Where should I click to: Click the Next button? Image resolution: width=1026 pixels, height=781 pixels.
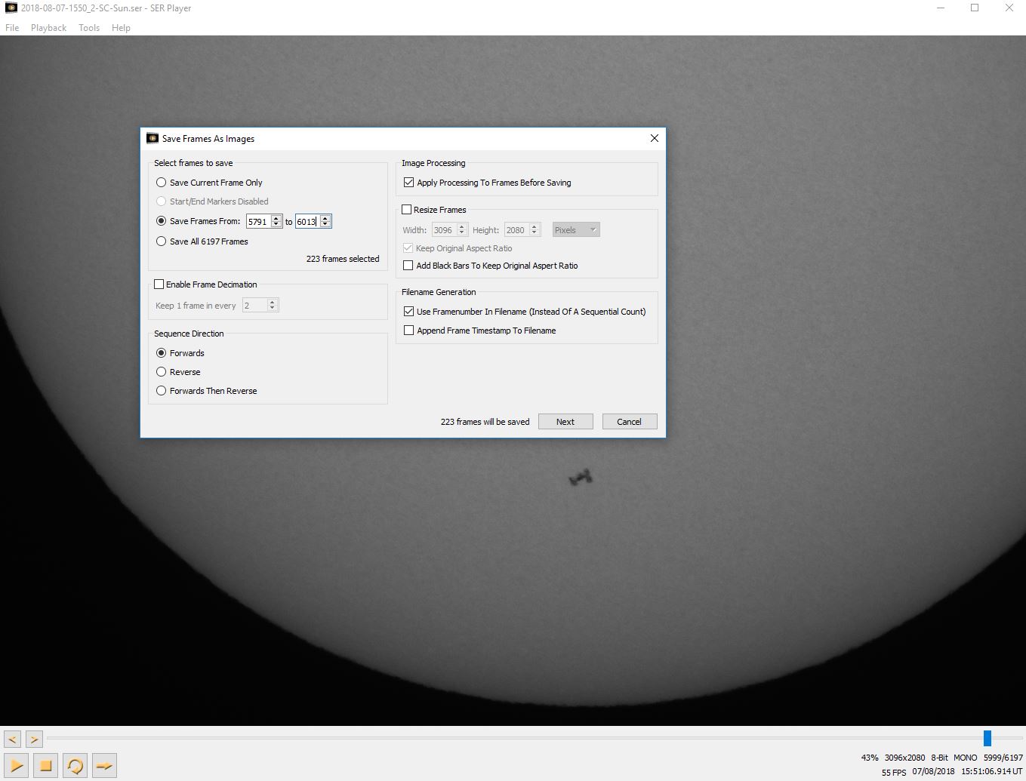pos(565,422)
